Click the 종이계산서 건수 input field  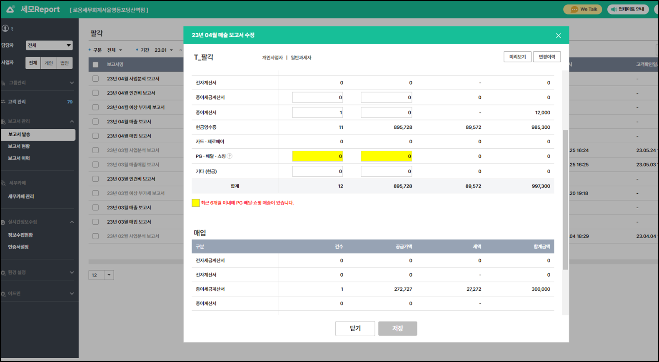[317, 112]
